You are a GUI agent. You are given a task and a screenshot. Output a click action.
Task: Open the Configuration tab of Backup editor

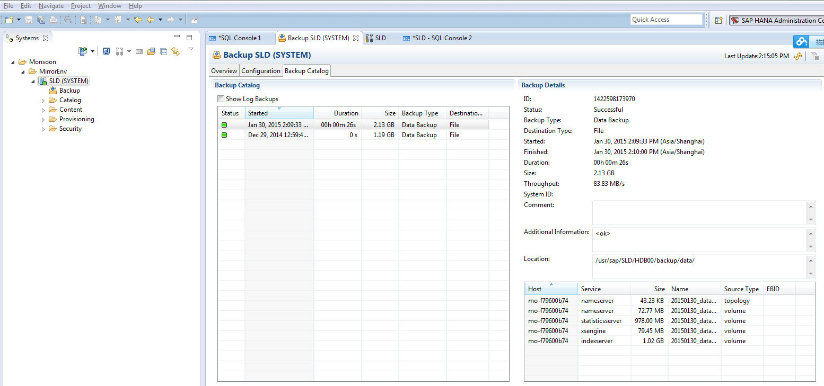[261, 71]
